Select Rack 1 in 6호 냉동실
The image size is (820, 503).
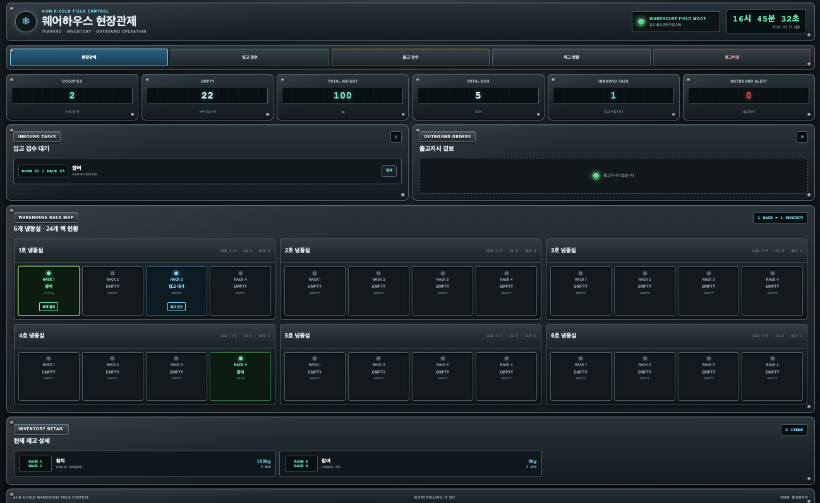click(x=581, y=376)
